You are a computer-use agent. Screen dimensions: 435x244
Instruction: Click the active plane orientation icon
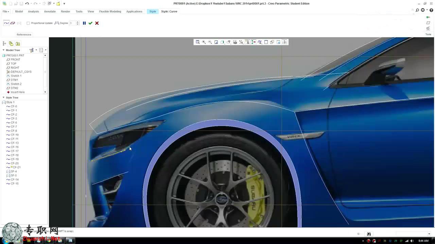[x=272, y=42]
